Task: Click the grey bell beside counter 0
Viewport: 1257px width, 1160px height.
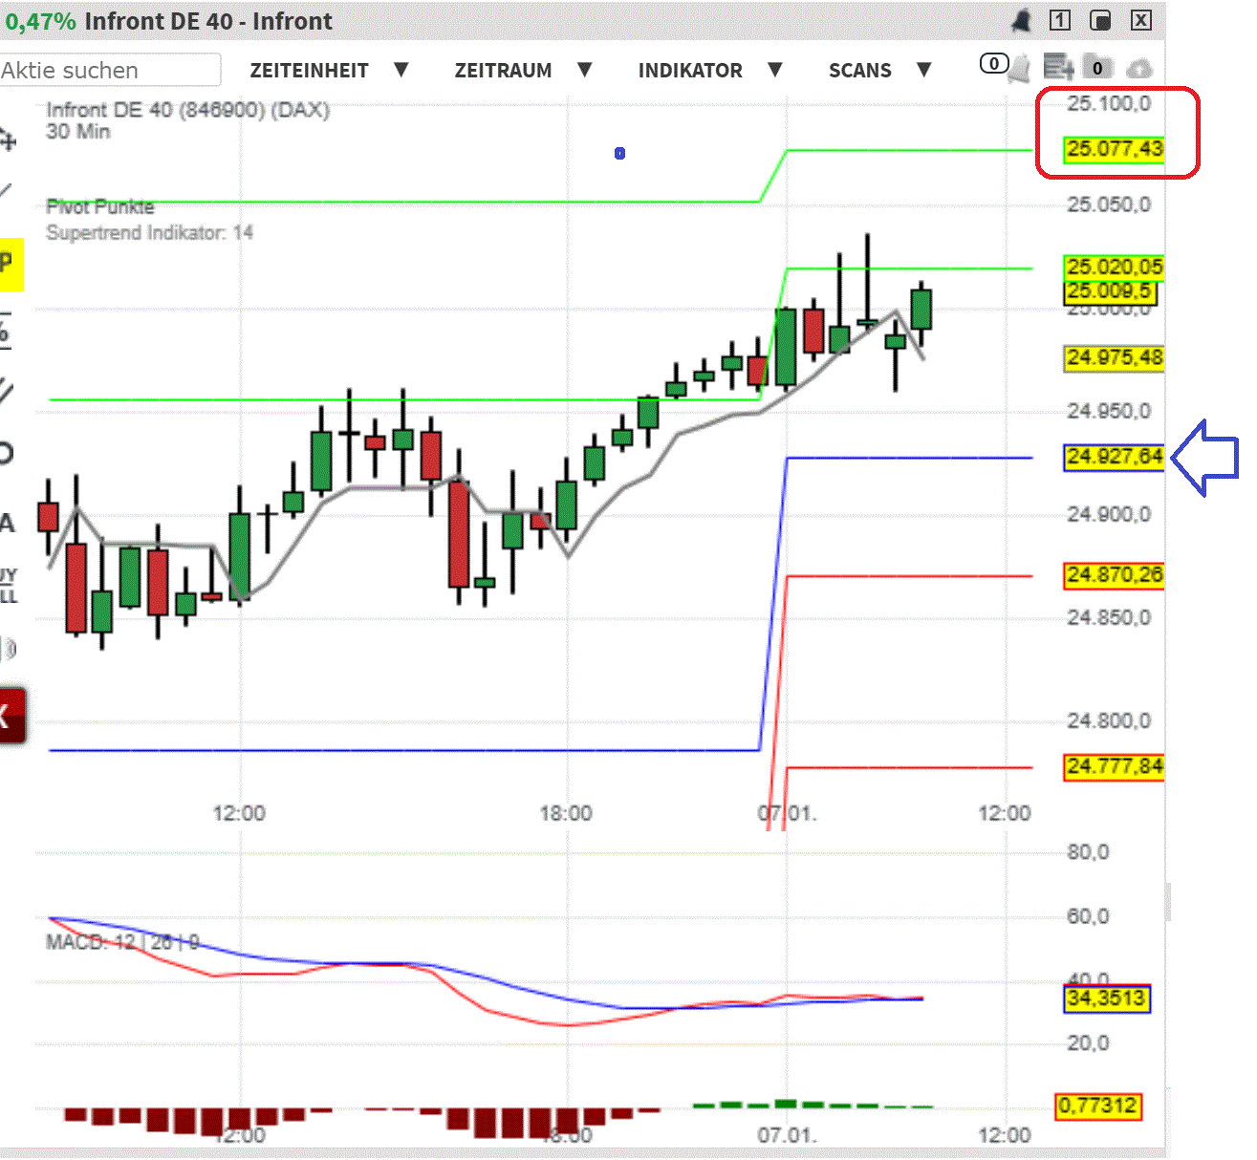Action: pyautogui.click(x=1020, y=68)
